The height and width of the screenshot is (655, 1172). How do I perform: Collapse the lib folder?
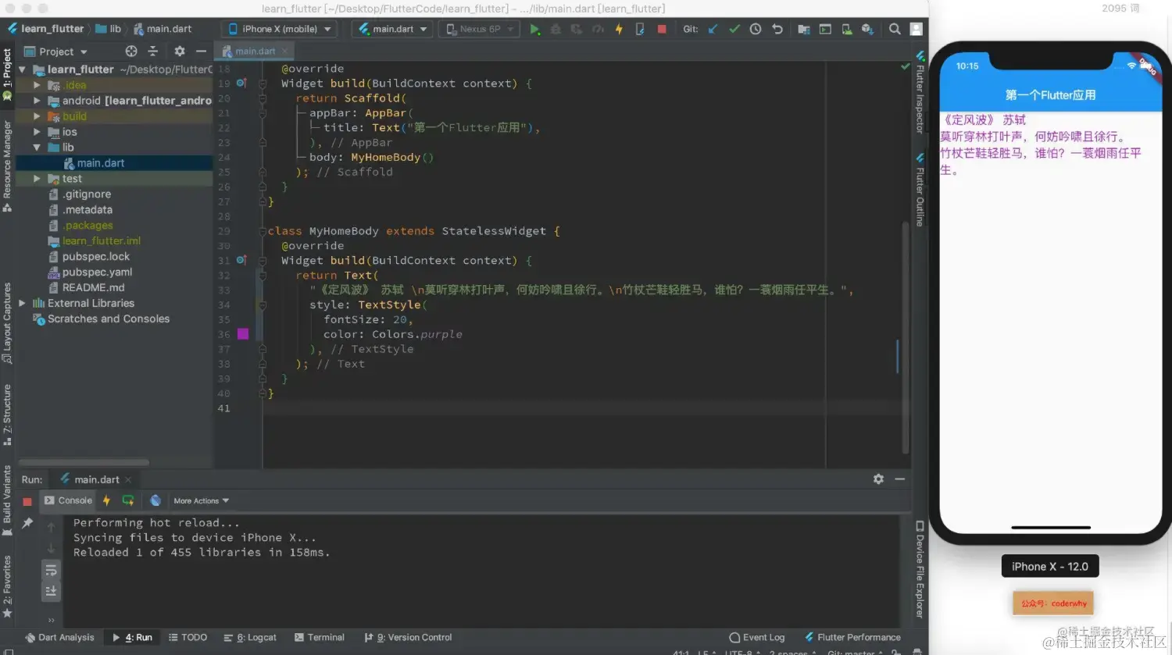(x=37, y=148)
